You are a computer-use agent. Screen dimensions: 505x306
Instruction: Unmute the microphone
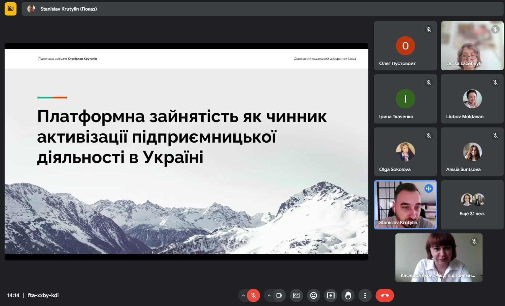(253, 295)
